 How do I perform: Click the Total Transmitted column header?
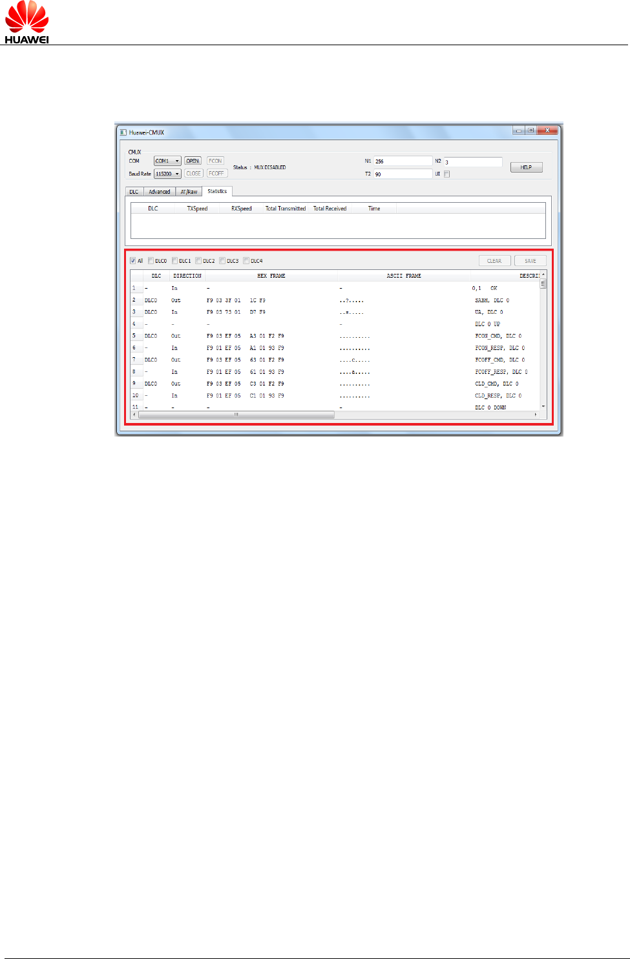(x=286, y=209)
